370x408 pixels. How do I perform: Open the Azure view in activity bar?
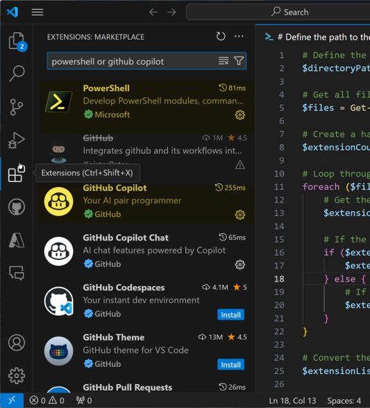17,240
